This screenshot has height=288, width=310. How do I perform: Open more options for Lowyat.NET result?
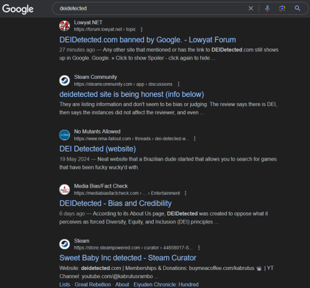(141, 30)
